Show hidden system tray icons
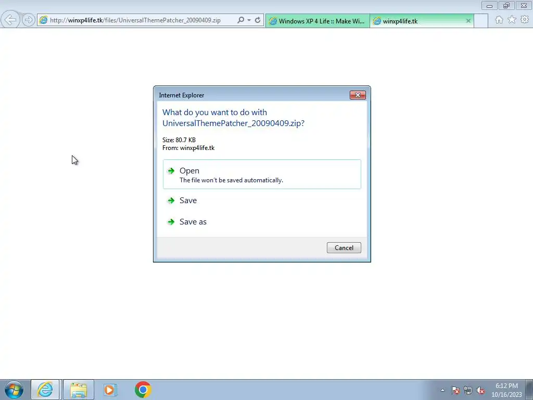533x400 pixels. pyautogui.click(x=442, y=390)
